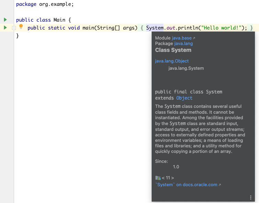Click the external arrow after docs.oracle.com

tap(220, 185)
